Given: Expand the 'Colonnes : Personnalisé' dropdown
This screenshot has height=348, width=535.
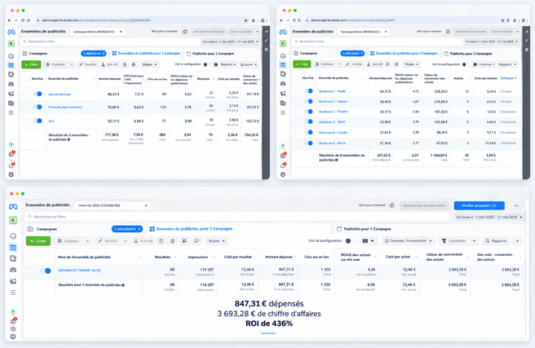Looking at the screenshot, I should point(409,240).
